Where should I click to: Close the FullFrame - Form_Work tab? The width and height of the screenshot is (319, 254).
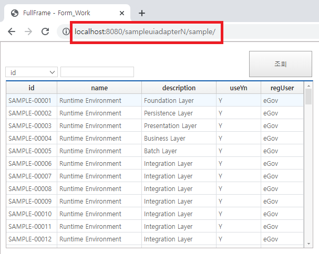(122, 13)
